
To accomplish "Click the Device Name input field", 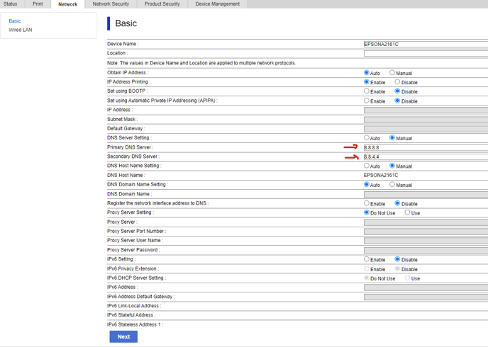I will tap(426, 44).
